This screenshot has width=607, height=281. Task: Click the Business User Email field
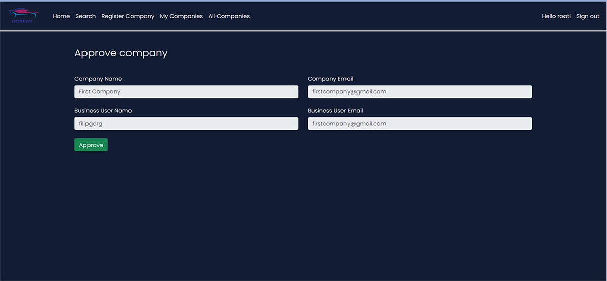[419, 124]
